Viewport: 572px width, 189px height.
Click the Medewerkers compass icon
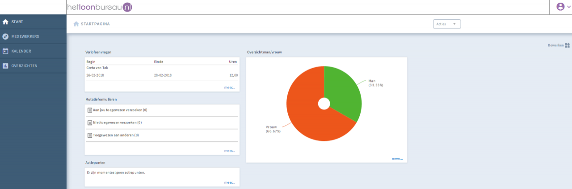coord(5,37)
